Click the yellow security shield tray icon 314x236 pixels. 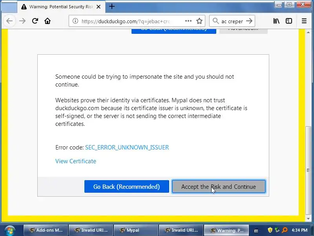point(270,230)
